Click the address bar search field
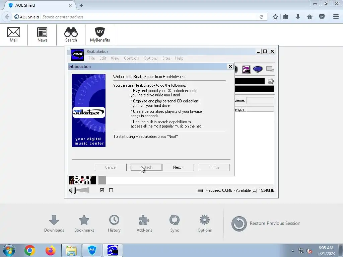Image resolution: width=343 pixels, height=257 pixels. point(149,17)
